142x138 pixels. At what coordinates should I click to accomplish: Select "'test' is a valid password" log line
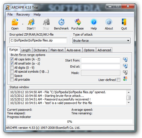[51, 103]
